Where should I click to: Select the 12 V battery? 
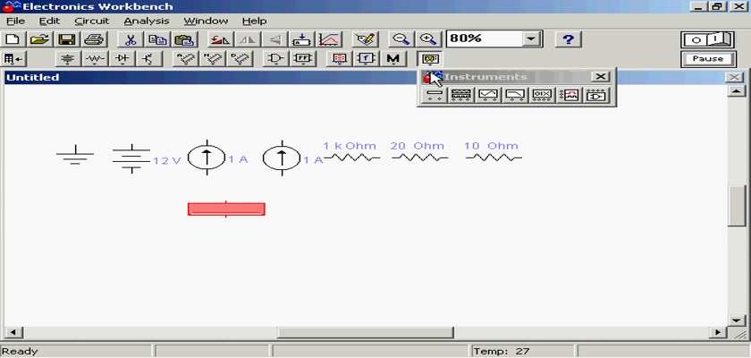(131, 158)
